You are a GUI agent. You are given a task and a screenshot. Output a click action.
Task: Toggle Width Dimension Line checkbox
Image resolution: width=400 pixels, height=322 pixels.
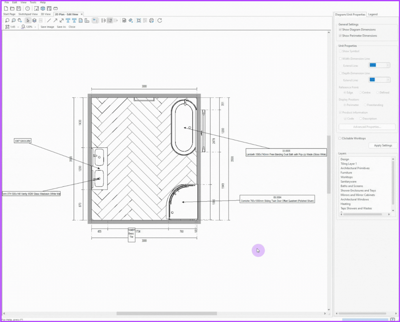[340, 59]
